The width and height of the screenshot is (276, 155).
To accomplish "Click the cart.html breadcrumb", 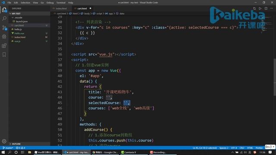I will [x=61, y=13].
